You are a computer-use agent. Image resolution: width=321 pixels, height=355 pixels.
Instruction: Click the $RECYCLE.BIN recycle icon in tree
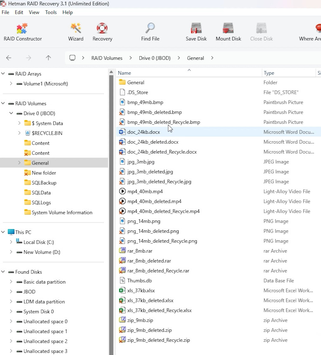(27, 133)
